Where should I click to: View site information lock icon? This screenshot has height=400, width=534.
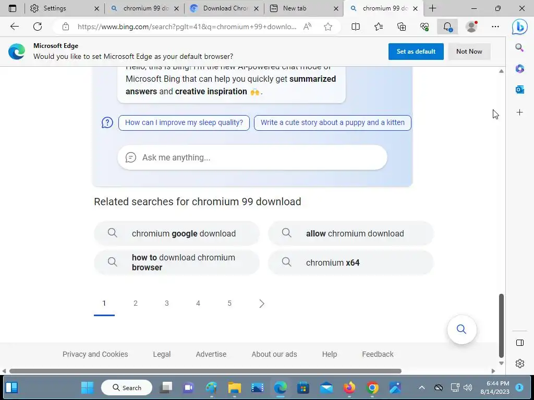tap(66, 27)
